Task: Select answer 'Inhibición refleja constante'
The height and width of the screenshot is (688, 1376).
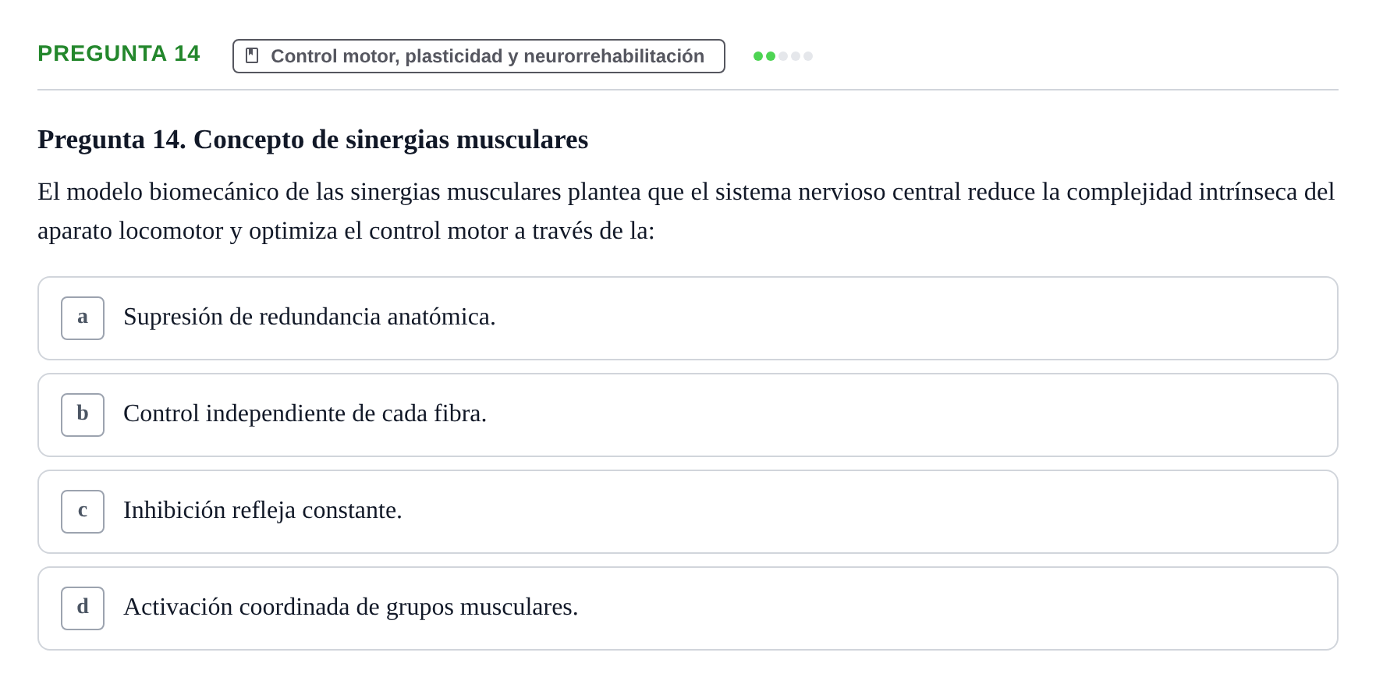Action: click(x=688, y=512)
